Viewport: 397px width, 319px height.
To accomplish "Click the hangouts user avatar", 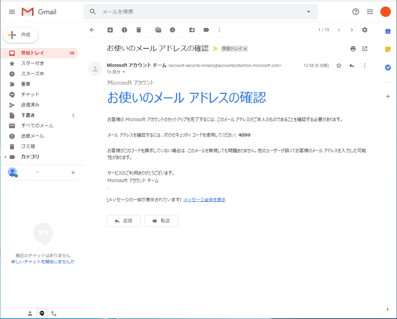I will click(x=12, y=172).
